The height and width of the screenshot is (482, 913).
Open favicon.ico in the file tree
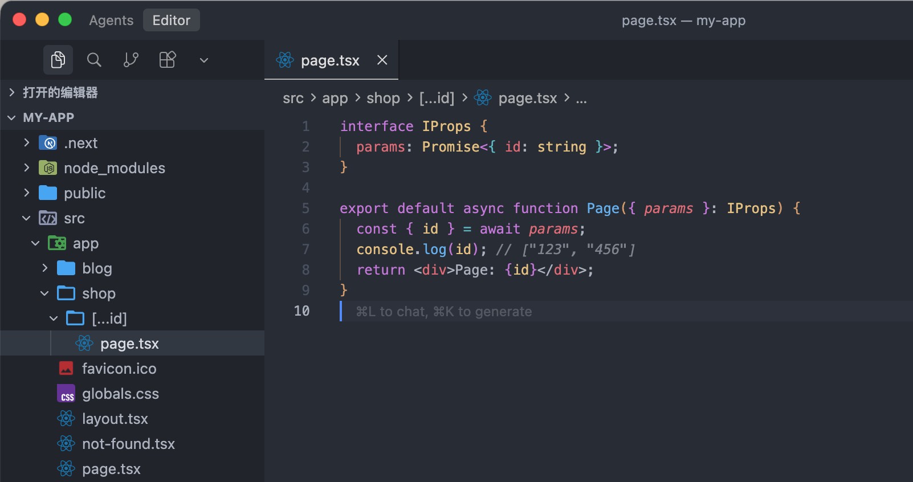pos(119,369)
